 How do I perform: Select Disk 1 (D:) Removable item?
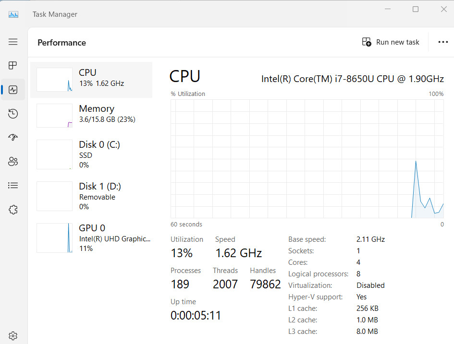click(91, 196)
